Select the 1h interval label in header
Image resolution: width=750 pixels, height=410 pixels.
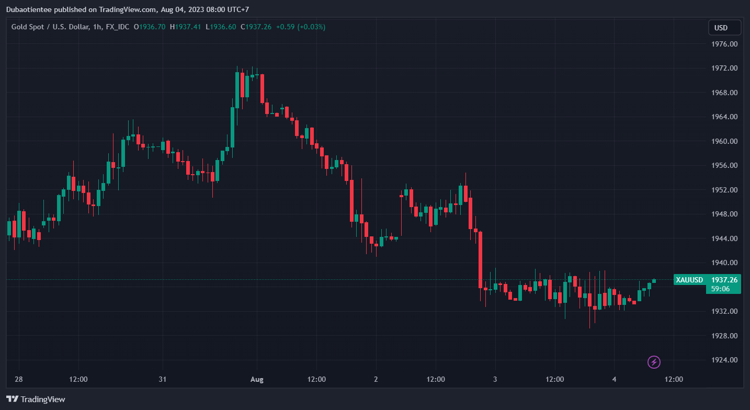(97, 27)
